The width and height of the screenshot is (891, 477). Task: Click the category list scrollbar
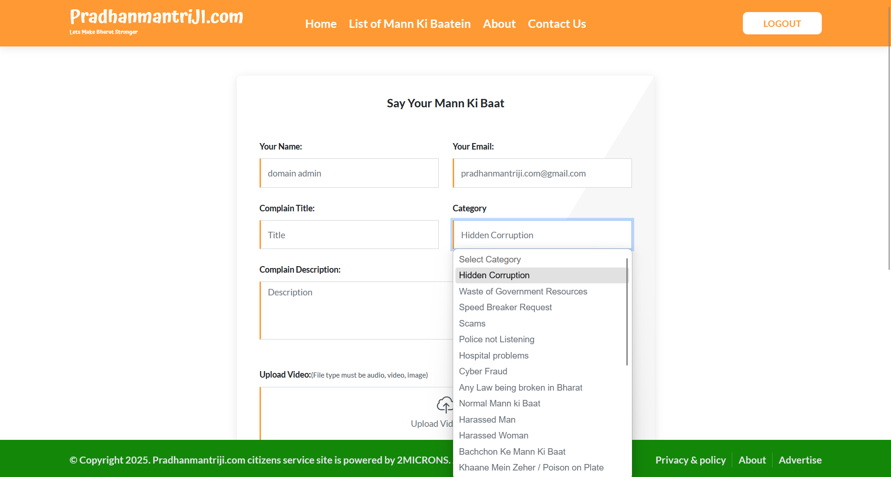click(x=627, y=311)
